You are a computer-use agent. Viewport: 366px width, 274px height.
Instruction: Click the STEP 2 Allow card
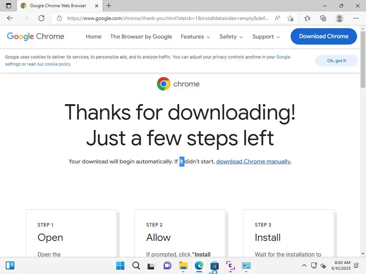(x=180, y=233)
